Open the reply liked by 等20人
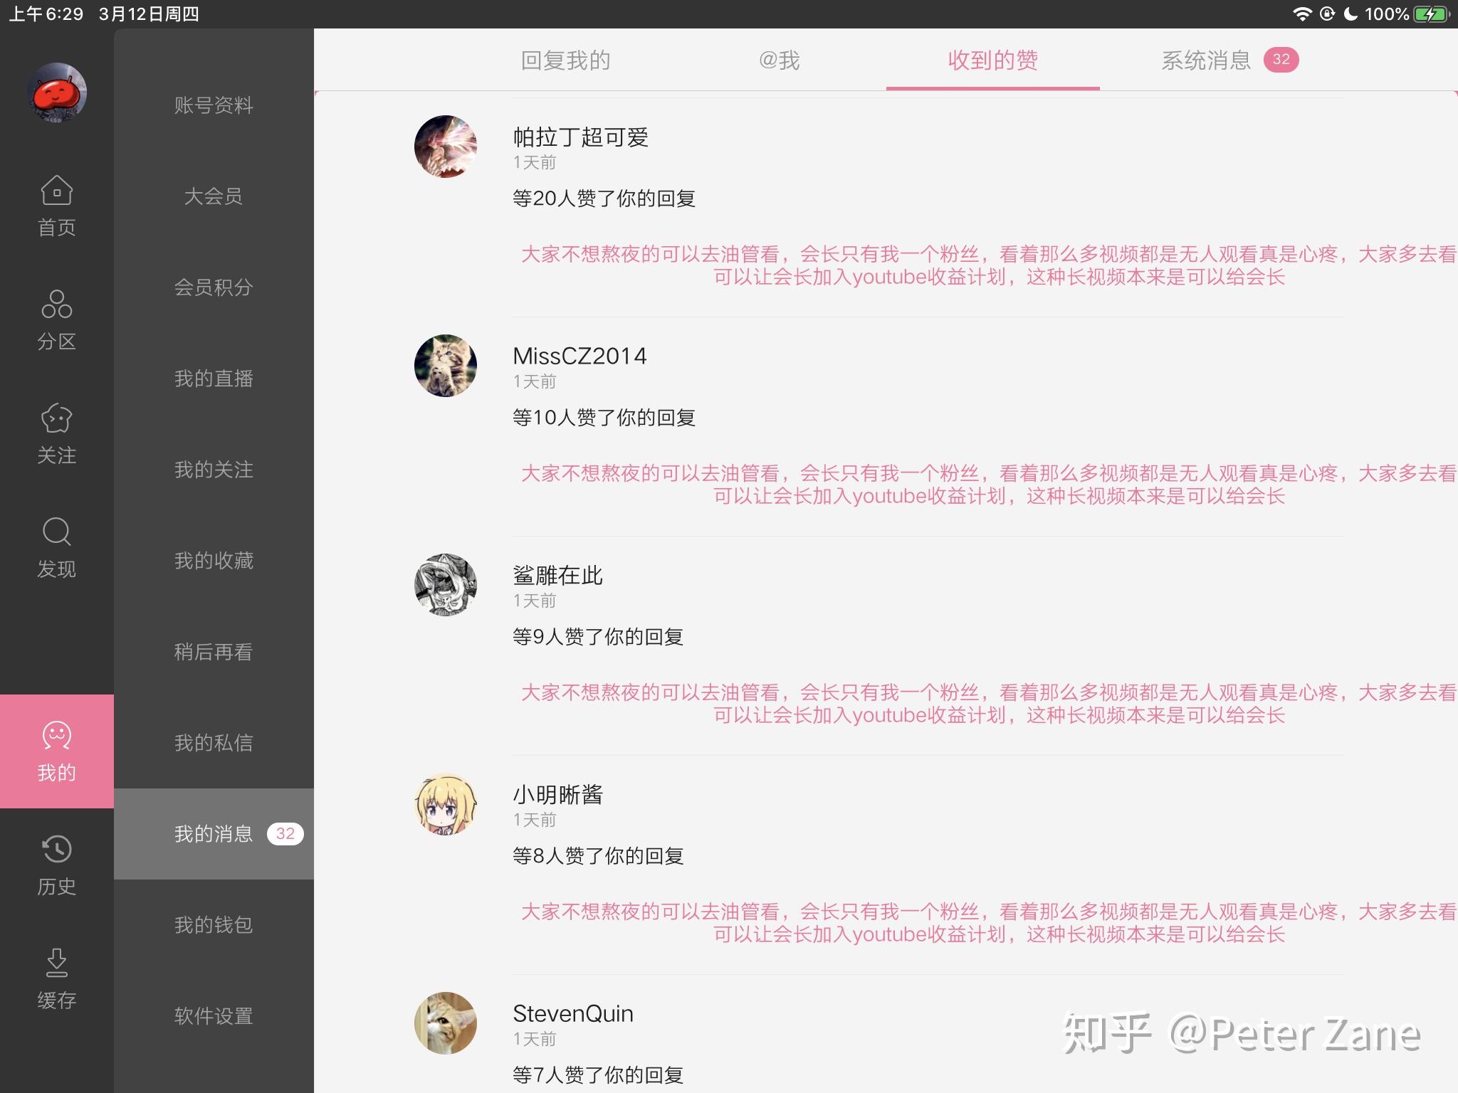 click(988, 265)
